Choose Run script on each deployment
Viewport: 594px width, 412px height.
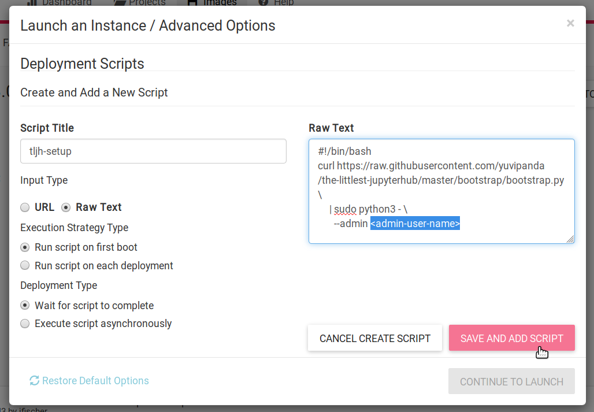click(x=25, y=266)
